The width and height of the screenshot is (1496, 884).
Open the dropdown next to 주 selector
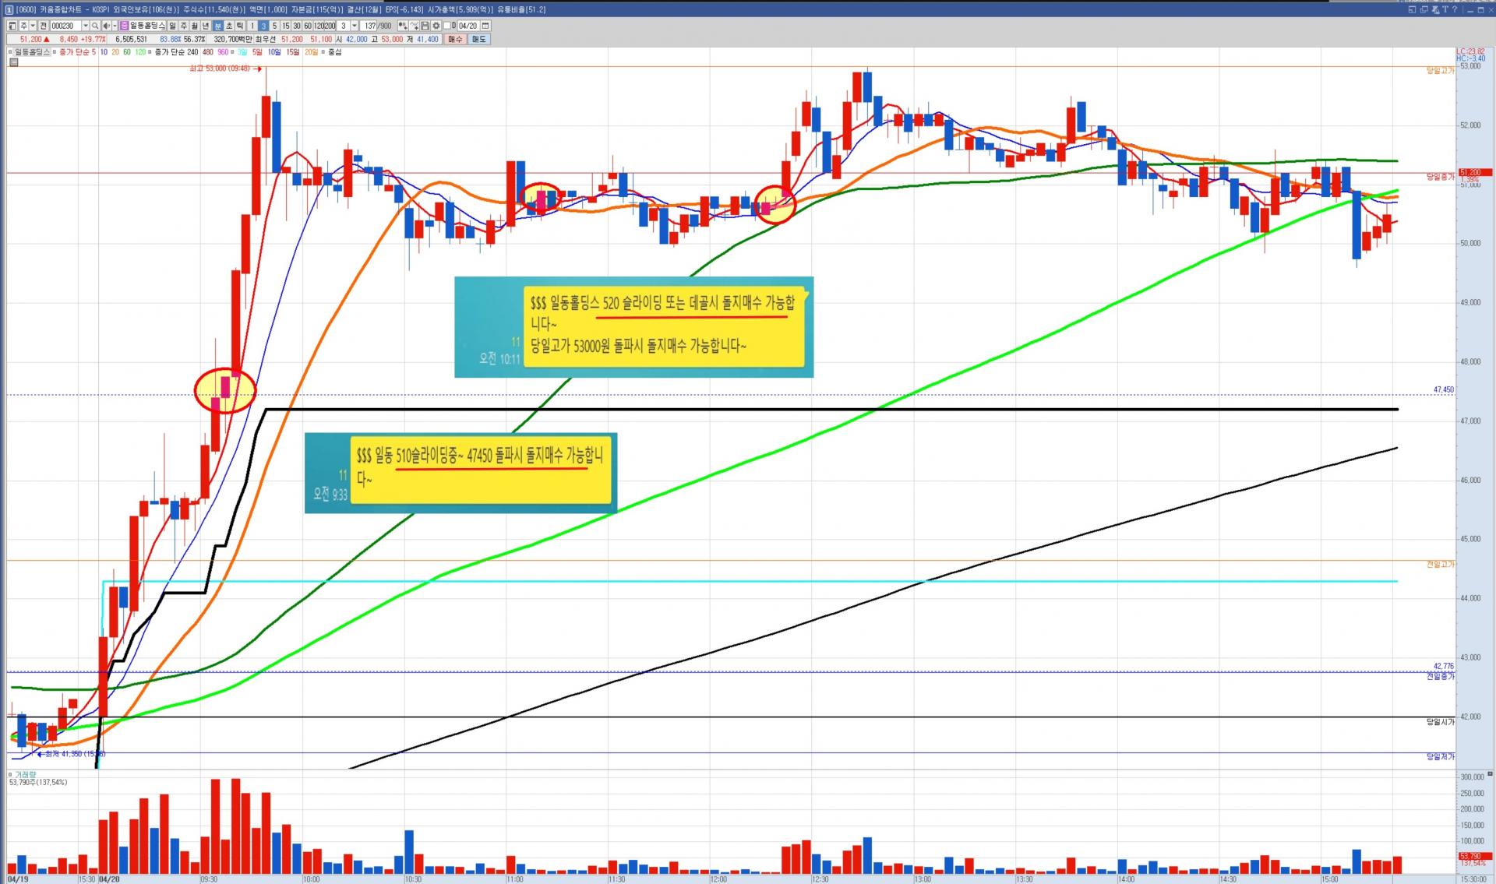pos(33,26)
